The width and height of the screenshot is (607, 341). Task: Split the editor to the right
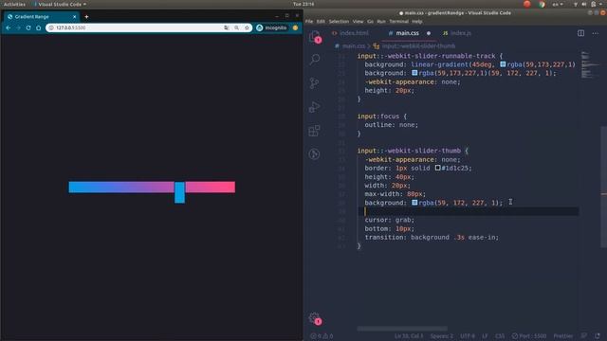(x=580, y=33)
